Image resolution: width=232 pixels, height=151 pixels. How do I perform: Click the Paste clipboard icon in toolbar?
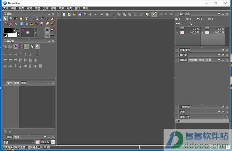pyautogui.click(x=124, y=14)
